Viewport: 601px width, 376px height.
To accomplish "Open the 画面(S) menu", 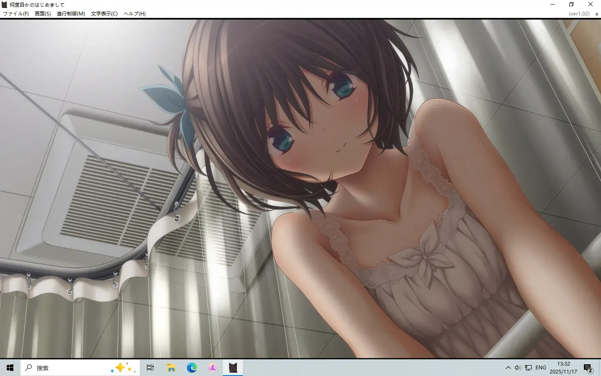I will 43,14.
